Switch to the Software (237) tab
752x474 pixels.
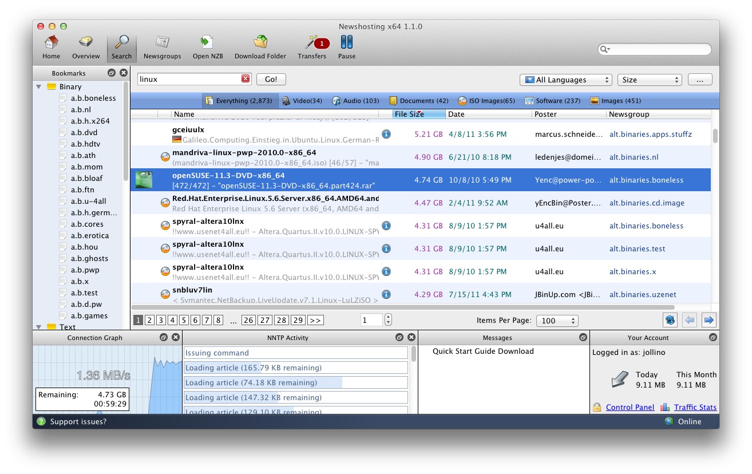(x=553, y=101)
